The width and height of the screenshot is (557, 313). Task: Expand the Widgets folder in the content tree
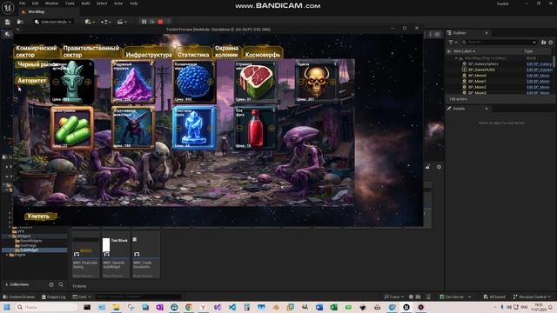point(10,236)
